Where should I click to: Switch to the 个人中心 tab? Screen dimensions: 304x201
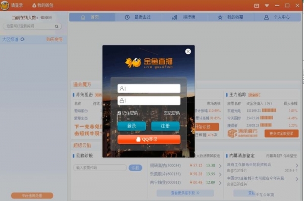[x=278, y=17]
